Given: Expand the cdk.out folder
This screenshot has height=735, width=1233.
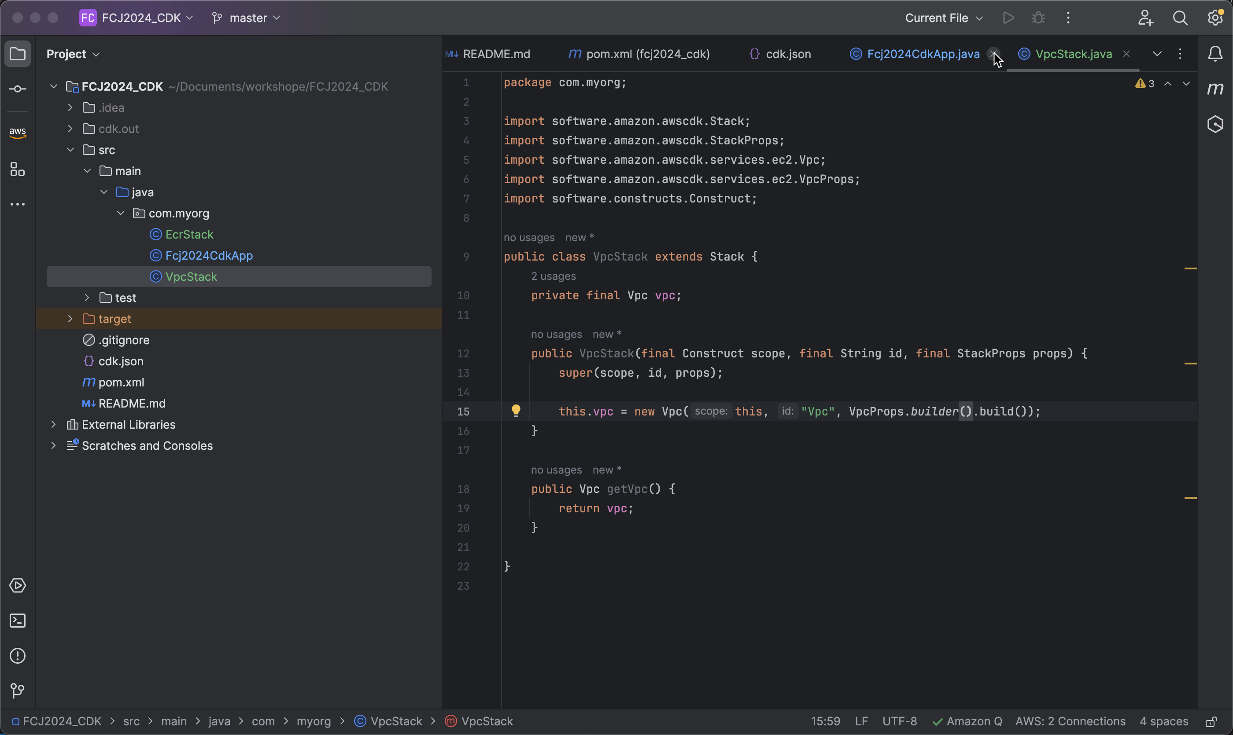Looking at the screenshot, I should pyautogui.click(x=70, y=129).
